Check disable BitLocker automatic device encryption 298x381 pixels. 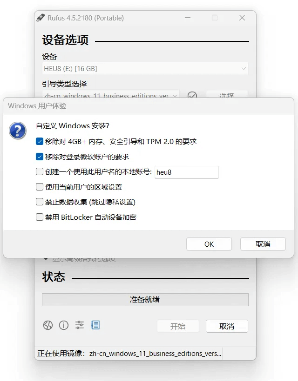(x=40, y=217)
